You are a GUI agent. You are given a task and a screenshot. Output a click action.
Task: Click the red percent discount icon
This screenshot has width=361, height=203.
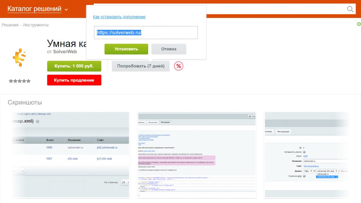[x=179, y=66]
